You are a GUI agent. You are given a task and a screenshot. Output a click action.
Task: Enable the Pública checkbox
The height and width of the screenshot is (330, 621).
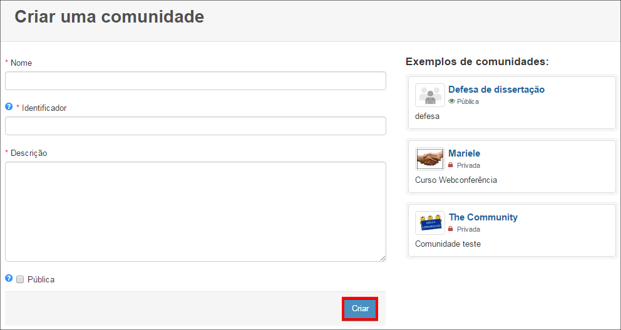[20, 280]
